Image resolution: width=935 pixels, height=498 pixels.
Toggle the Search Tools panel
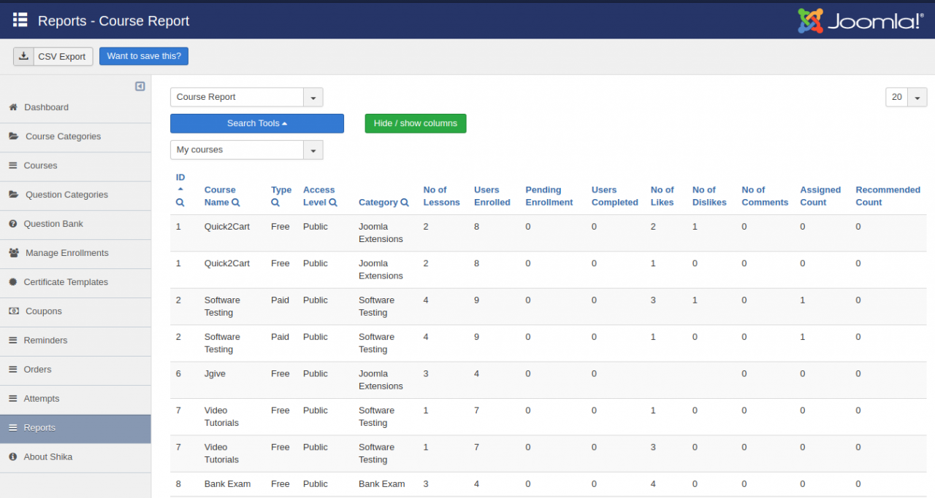tap(256, 123)
